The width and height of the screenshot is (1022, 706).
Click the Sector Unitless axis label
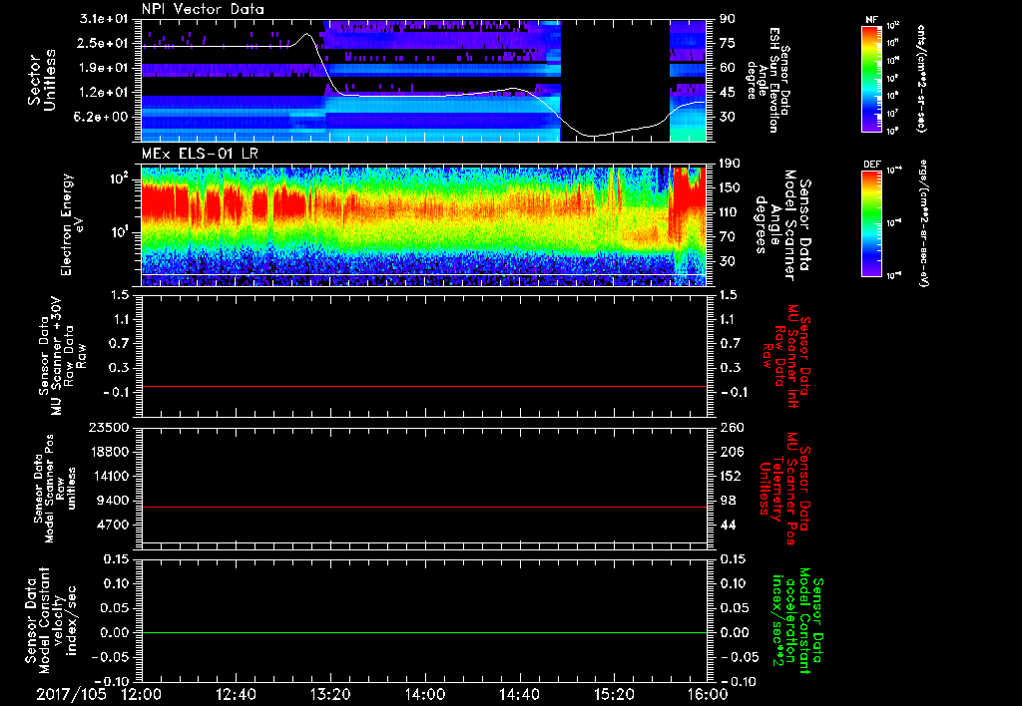point(41,80)
